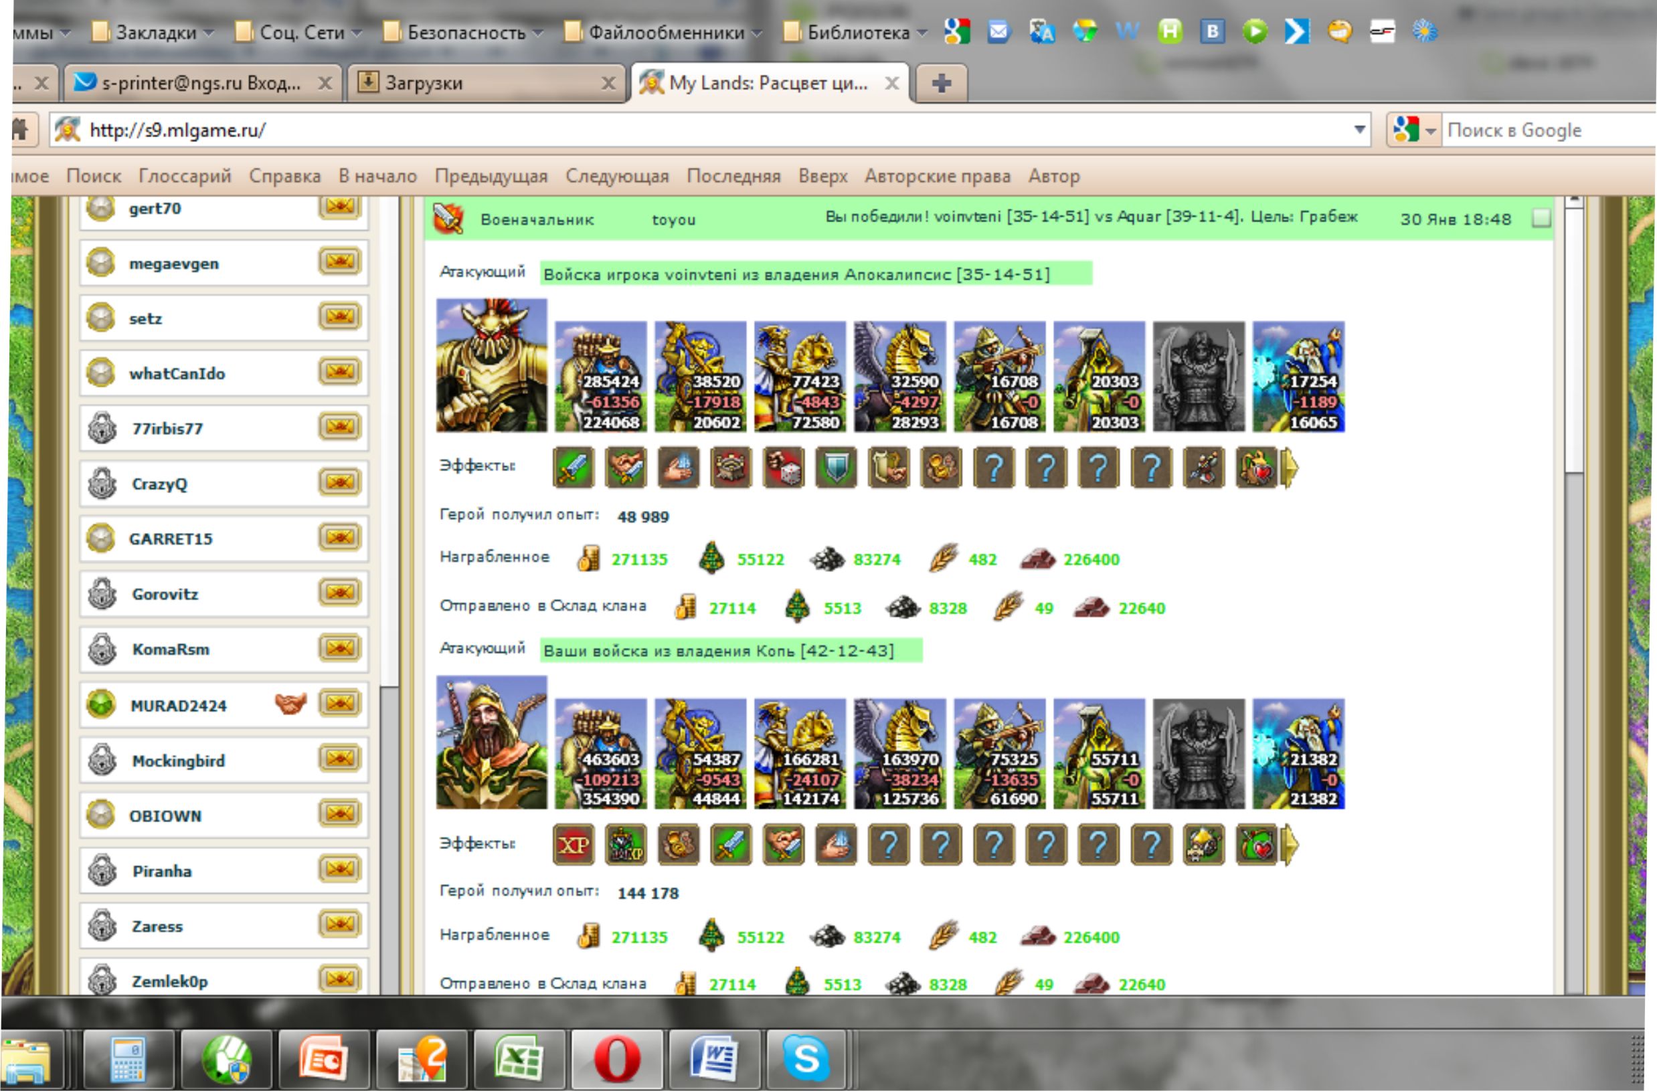Click the winged horse unit showing 163970
Screen dimensions: 1657x1091
[899, 754]
